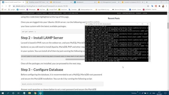Click CONTACT SALES in the top bar
This screenshot has width=169, height=95.
(x=41, y=13)
